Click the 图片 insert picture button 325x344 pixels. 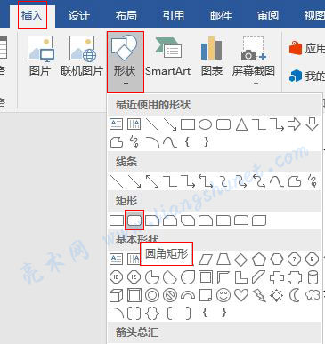point(40,56)
